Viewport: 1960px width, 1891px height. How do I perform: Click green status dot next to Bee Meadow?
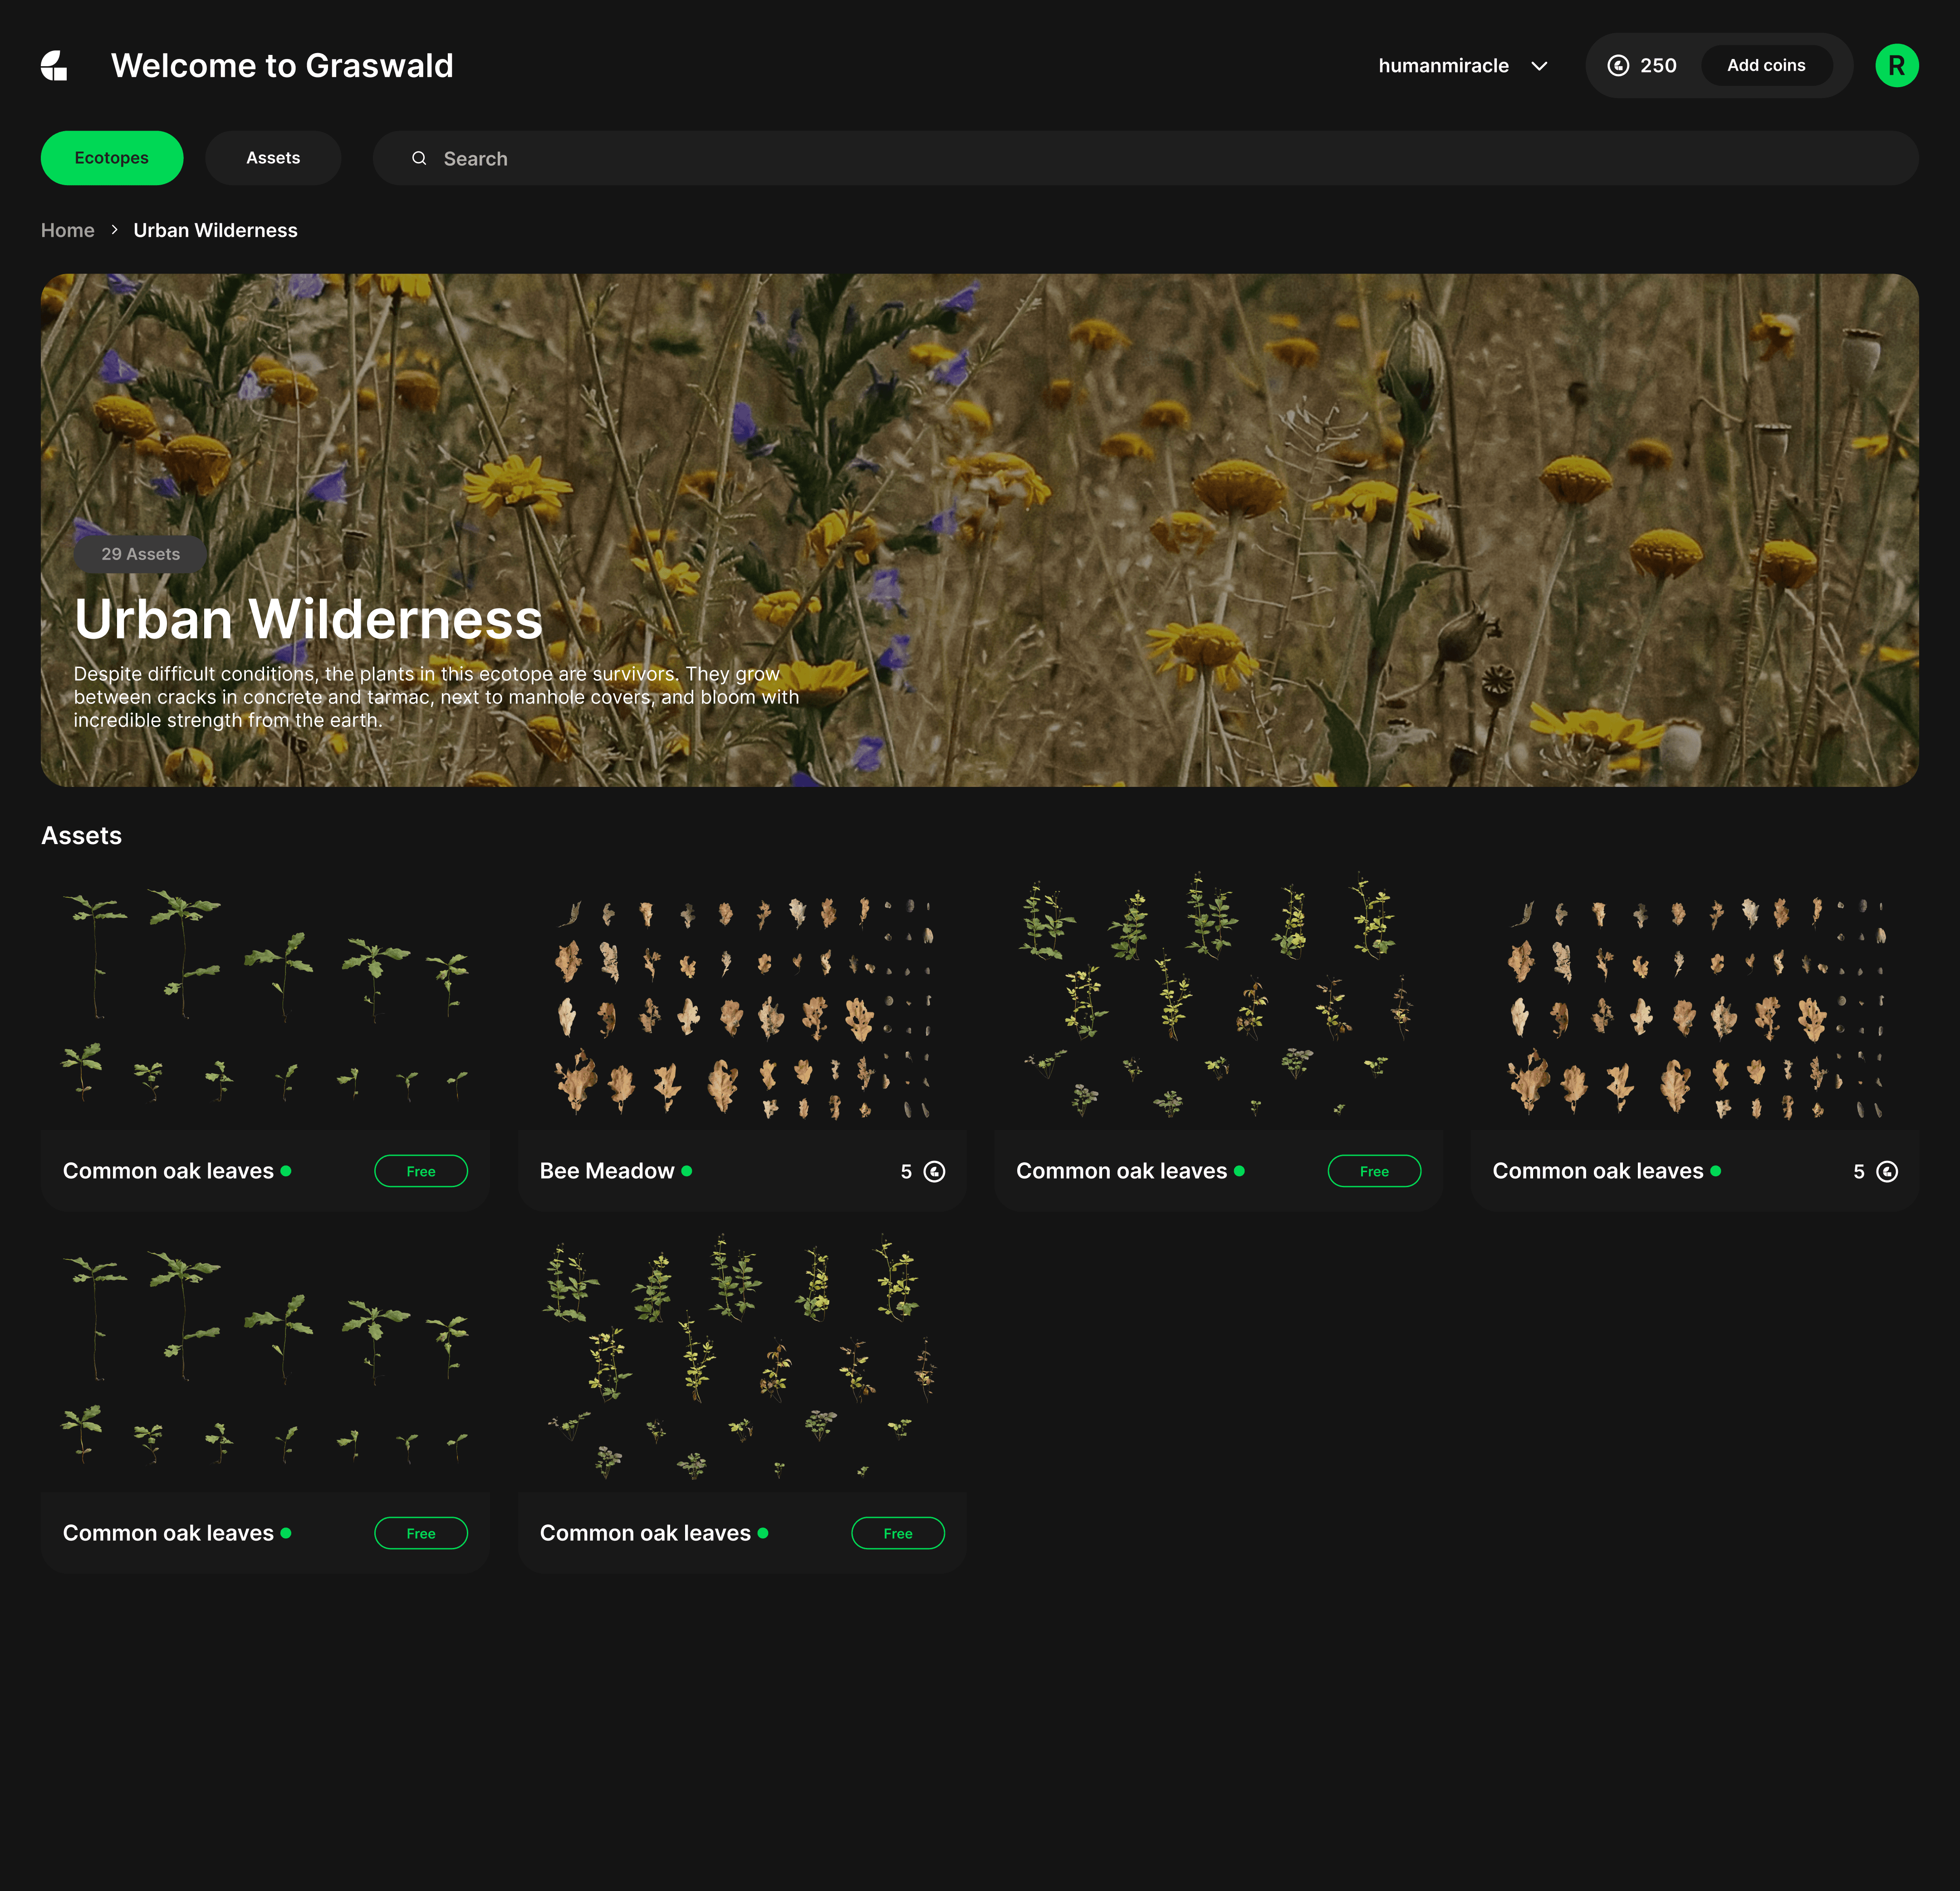[x=687, y=1171]
